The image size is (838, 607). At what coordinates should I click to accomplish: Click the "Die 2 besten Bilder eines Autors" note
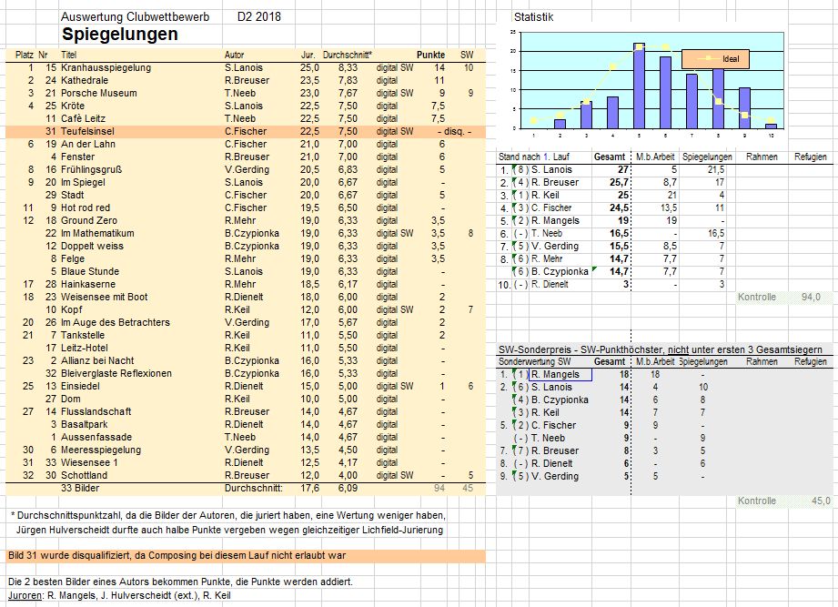(180, 582)
